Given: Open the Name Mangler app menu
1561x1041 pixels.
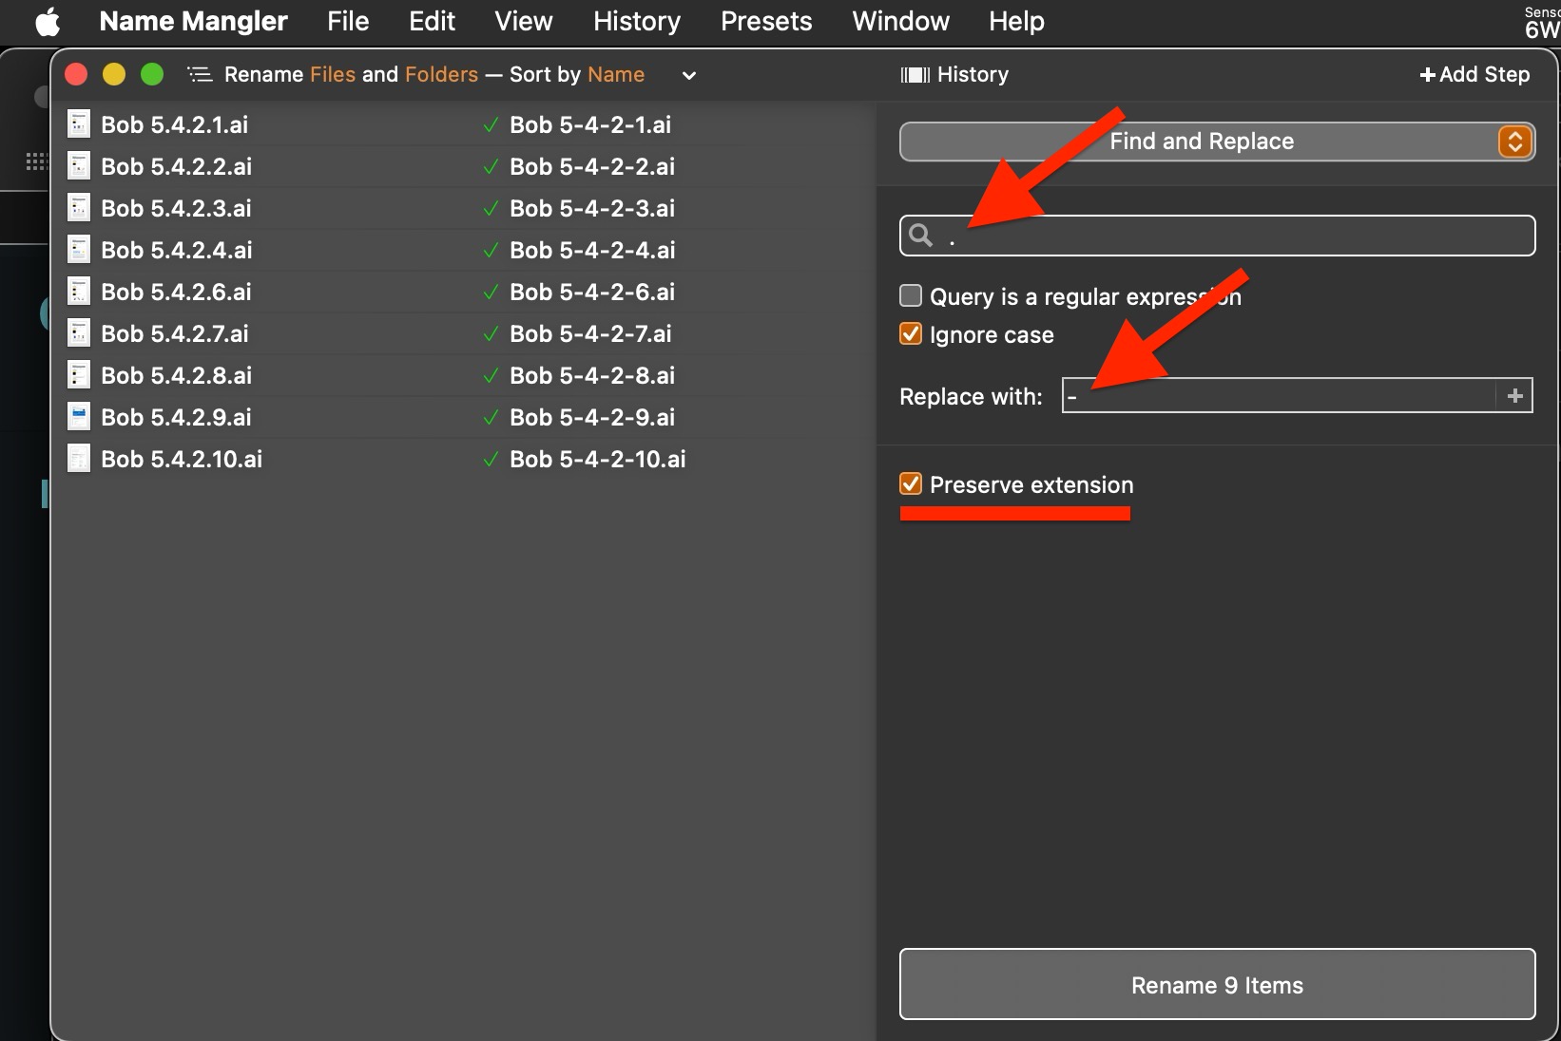Looking at the screenshot, I should [193, 21].
